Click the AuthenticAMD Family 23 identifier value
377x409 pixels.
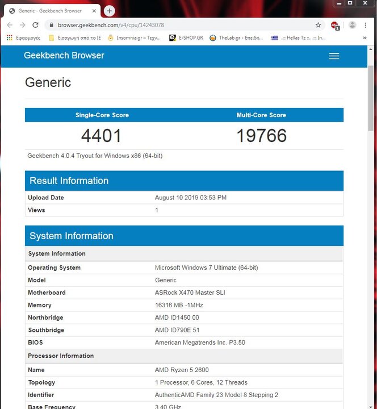click(x=216, y=395)
